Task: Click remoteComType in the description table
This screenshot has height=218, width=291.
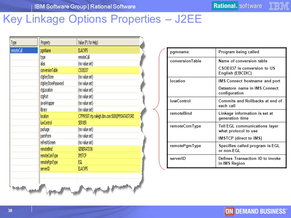Action: [x=186, y=126]
